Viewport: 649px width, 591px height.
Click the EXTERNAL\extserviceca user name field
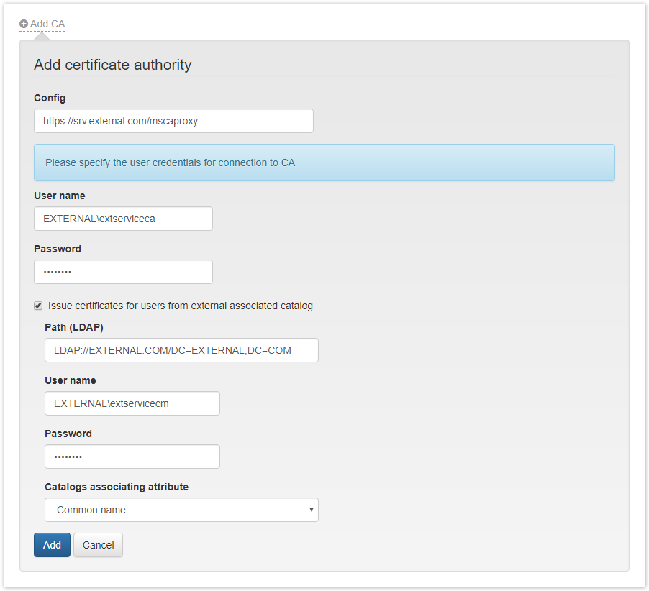[x=123, y=219]
